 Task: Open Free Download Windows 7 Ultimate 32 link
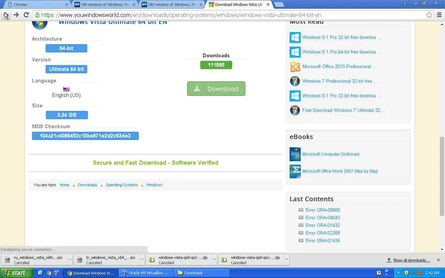point(344,111)
